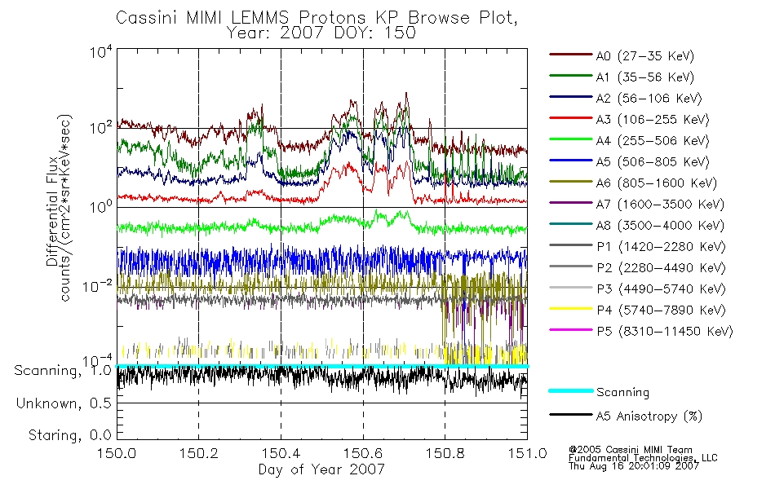Click the dark green A1 legend line
The height and width of the screenshot is (489, 775).
570,76
